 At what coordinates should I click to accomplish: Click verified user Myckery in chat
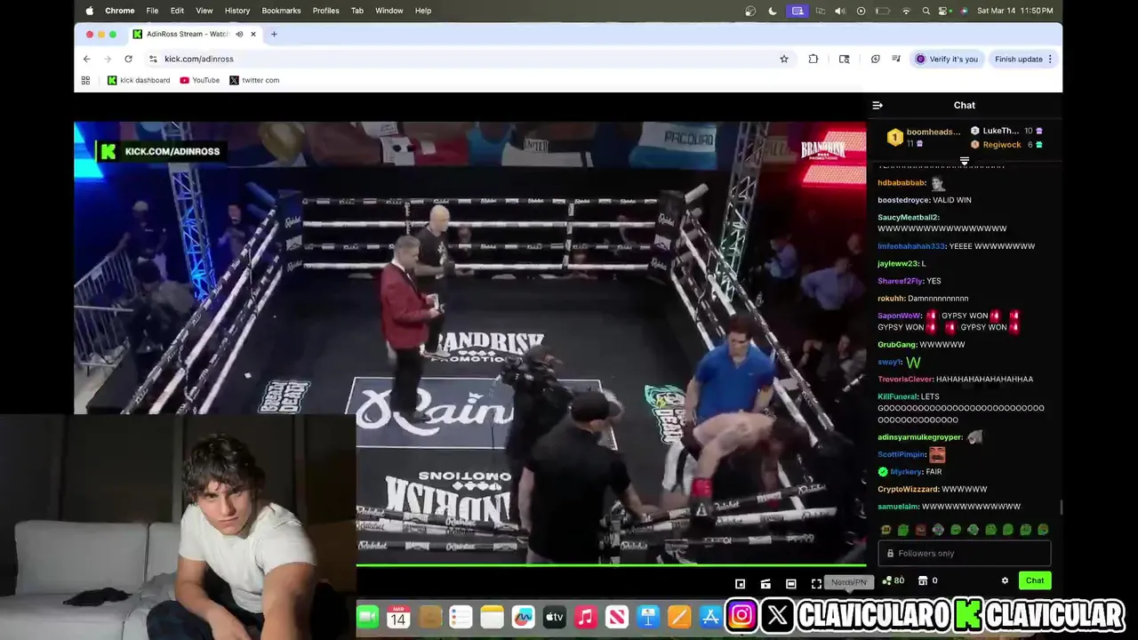click(x=906, y=472)
